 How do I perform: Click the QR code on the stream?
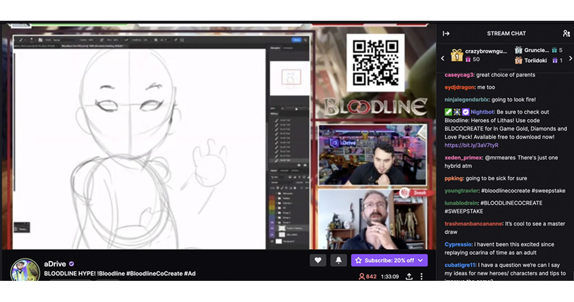point(375,63)
